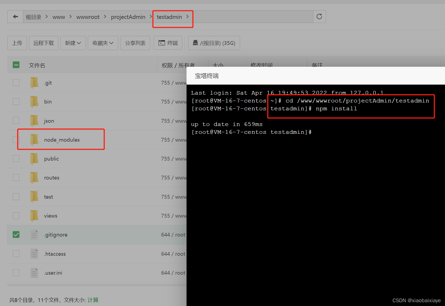The image size is (445, 306).
Task: Navigate to projectAdmin in breadcrumb
Action: (128, 17)
